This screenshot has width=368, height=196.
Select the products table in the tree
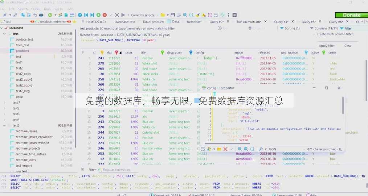pyautogui.click(x=22, y=51)
